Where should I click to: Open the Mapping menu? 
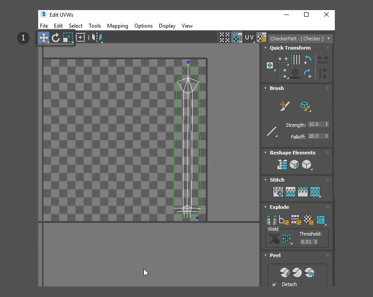[x=117, y=26]
